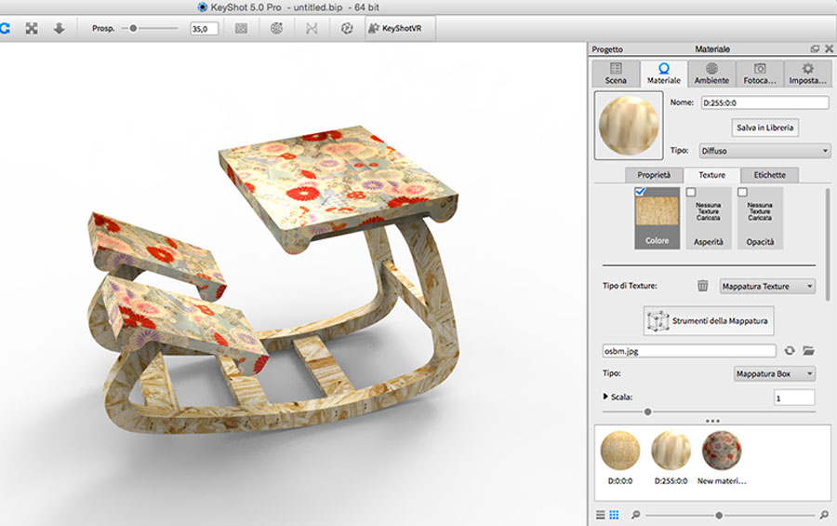Screen dimensions: 837x526
Task: Open the Mappatura Texture dropdown
Action: 767,287
